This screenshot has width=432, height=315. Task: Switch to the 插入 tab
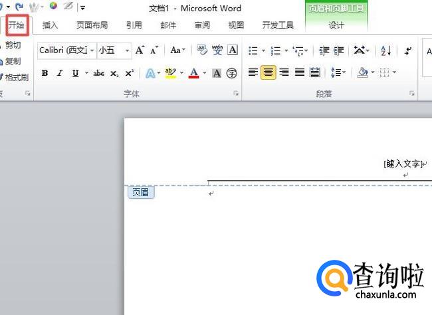[50, 25]
